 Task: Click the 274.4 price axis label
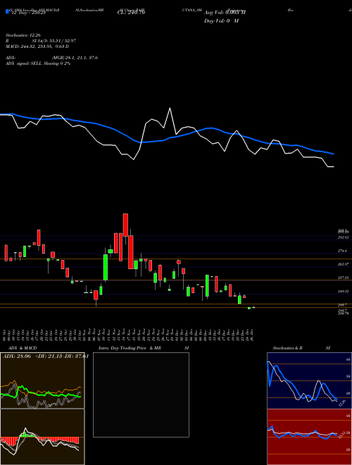pyautogui.click(x=342, y=251)
